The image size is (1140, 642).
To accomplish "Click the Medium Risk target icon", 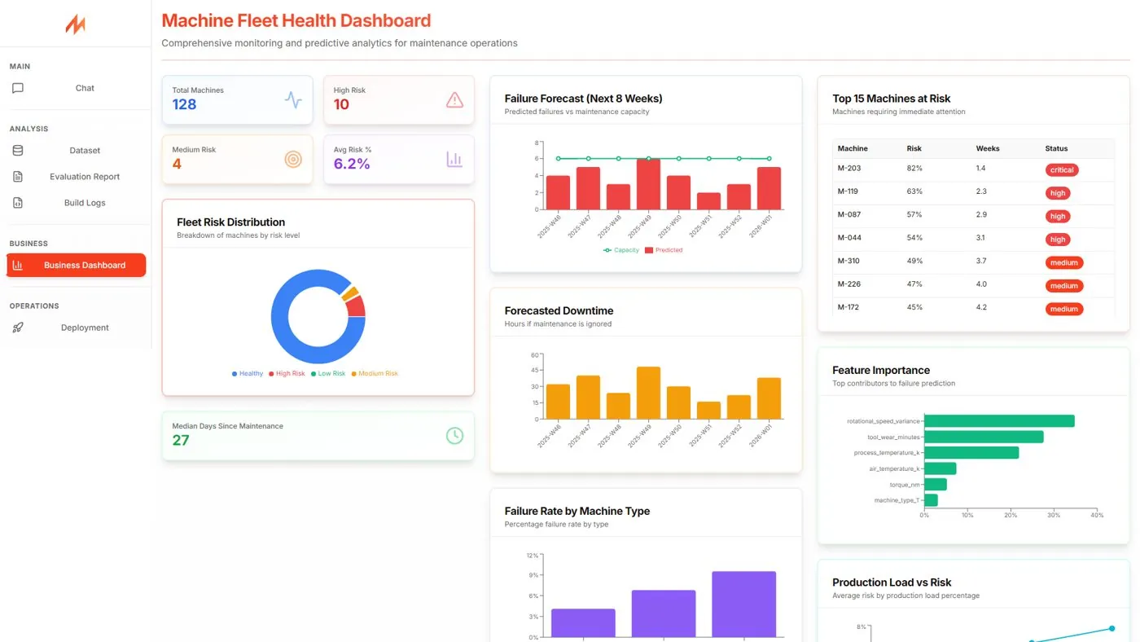I will tap(293, 160).
